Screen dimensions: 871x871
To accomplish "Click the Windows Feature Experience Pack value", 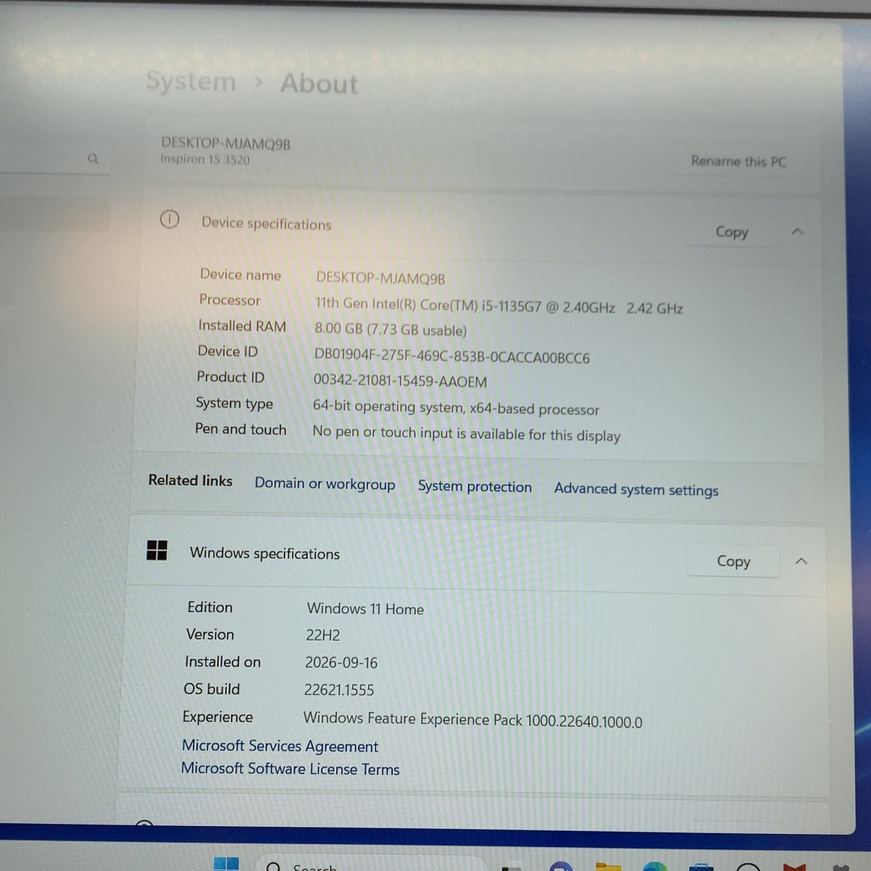I will pos(473,719).
